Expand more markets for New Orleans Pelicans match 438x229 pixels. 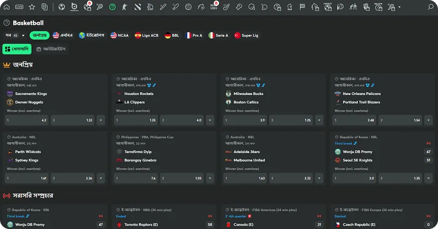[429, 120]
